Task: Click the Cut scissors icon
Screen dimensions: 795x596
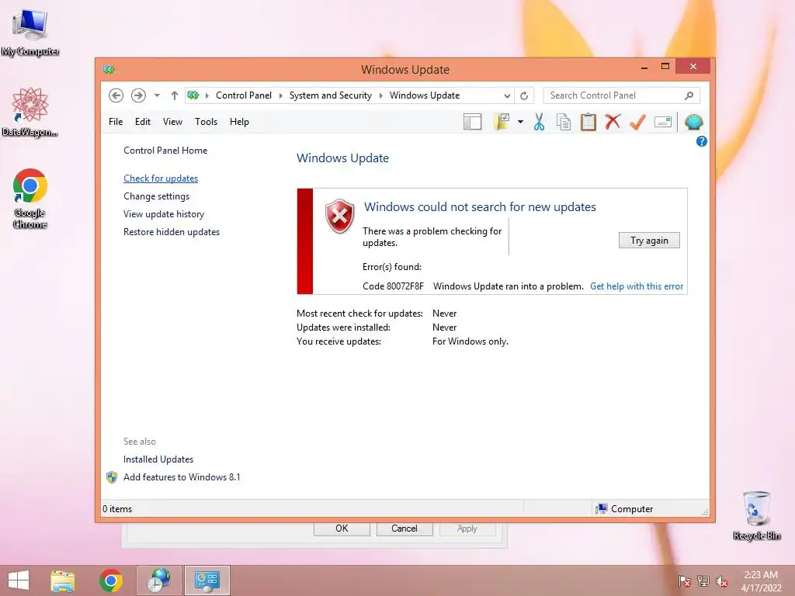Action: 539,122
